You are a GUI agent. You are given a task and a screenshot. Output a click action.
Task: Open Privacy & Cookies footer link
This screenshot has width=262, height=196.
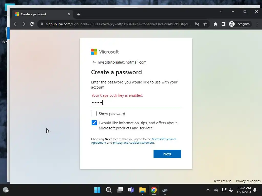coord(248,181)
